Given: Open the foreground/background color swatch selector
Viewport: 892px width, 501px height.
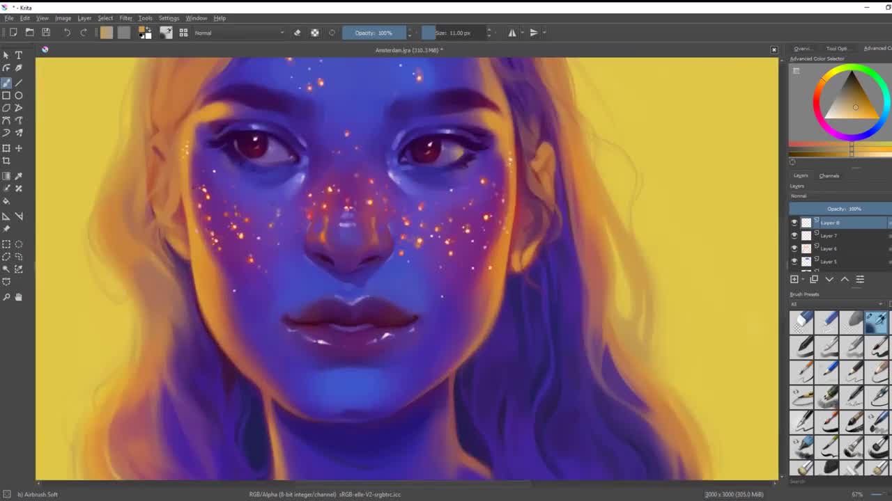Looking at the screenshot, I should tap(145, 33).
